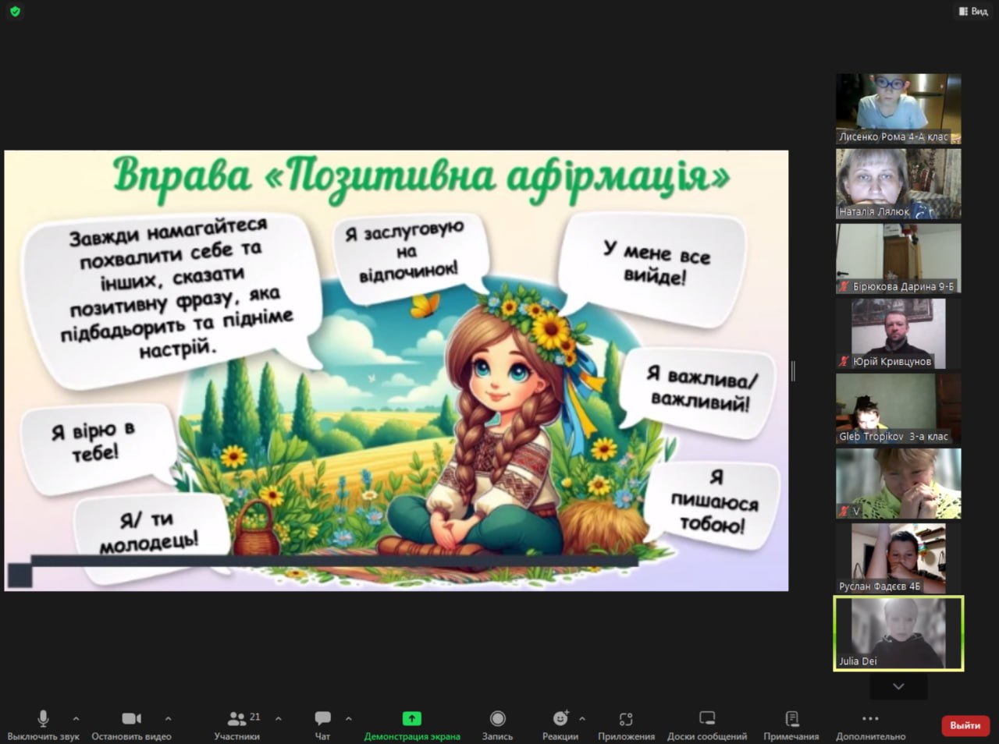Click the red Выйти leave button
The height and width of the screenshot is (744, 999).
965,725
